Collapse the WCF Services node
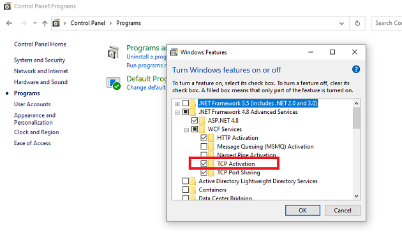 click(186, 130)
